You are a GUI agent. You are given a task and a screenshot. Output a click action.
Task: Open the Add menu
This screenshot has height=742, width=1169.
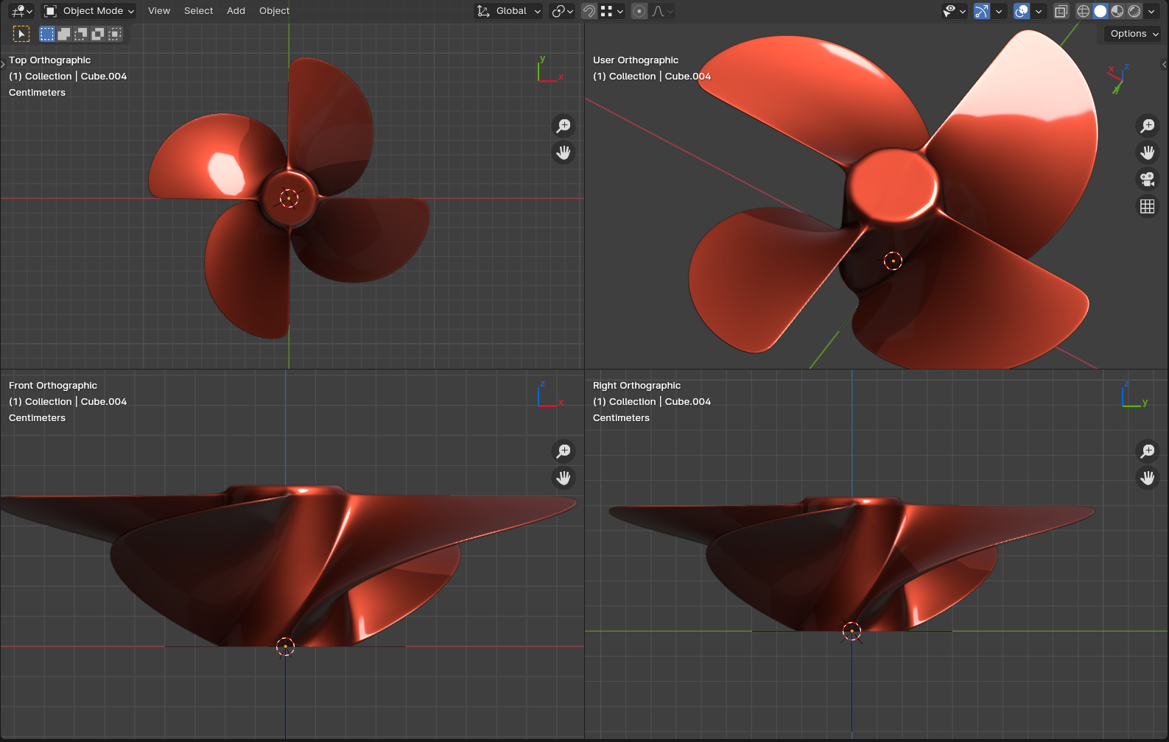236,11
